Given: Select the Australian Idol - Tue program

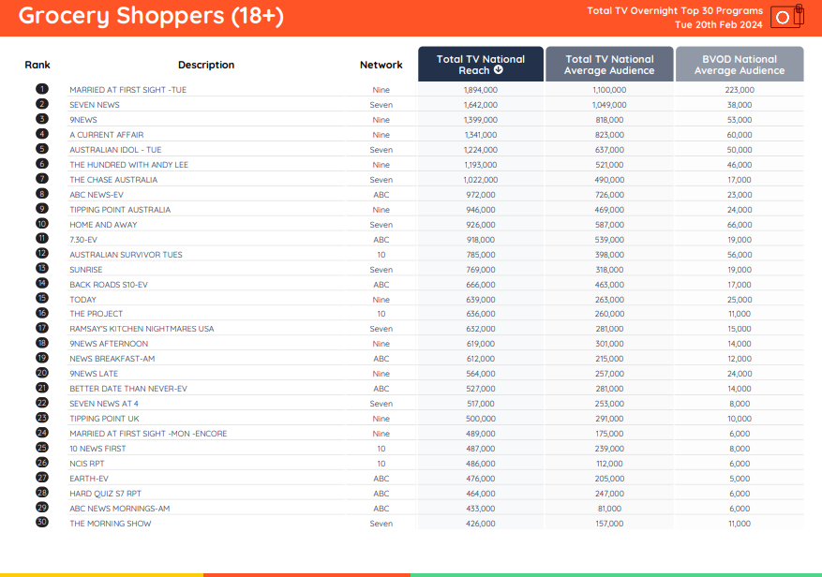Looking at the screenshot, I should pyautogui.click(x=115, y=150).
